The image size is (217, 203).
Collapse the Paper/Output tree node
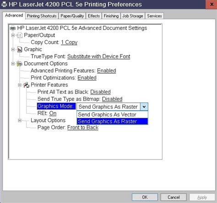click(13, 35)
